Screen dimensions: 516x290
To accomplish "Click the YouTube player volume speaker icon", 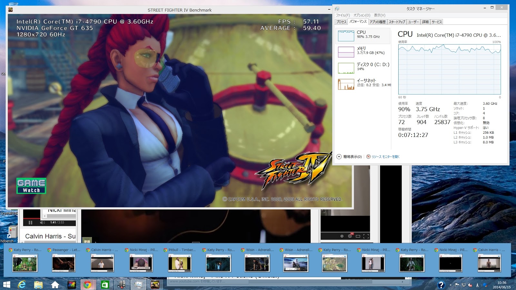I will 42,222.
